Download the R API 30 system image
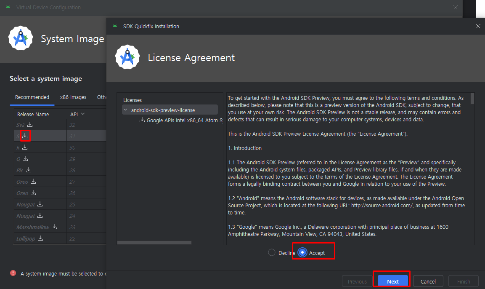Image resolution: width=485 pixels, height=289 pixels. pyautogui.click(x=25, y=147)
